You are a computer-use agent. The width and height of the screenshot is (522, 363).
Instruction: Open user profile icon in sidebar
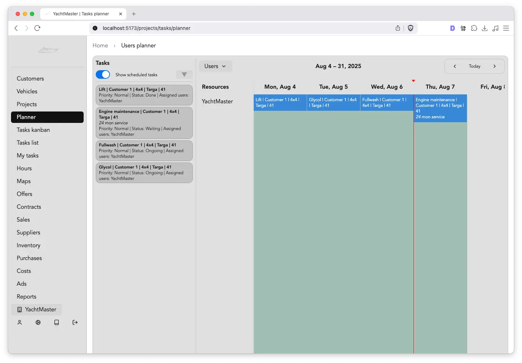pyautogui.click(x=20, y=322)
